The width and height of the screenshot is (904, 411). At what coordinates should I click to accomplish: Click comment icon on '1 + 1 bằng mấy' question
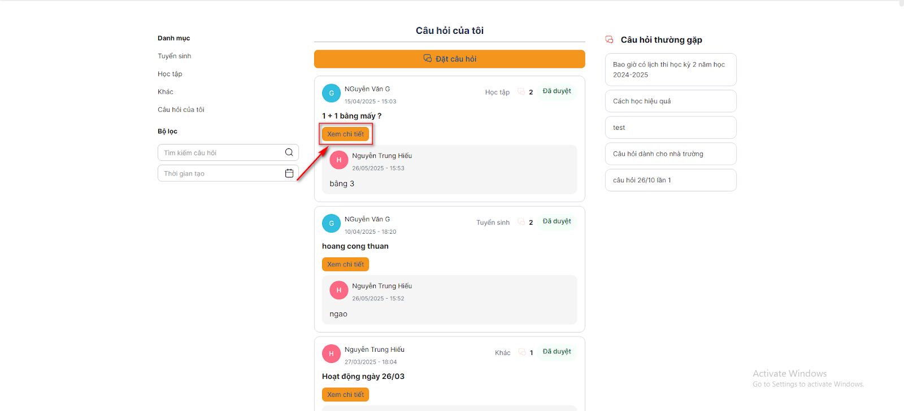[521, 92]
